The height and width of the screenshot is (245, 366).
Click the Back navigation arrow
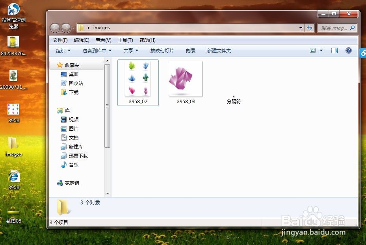pyautogui.click(x=55, y=28)
